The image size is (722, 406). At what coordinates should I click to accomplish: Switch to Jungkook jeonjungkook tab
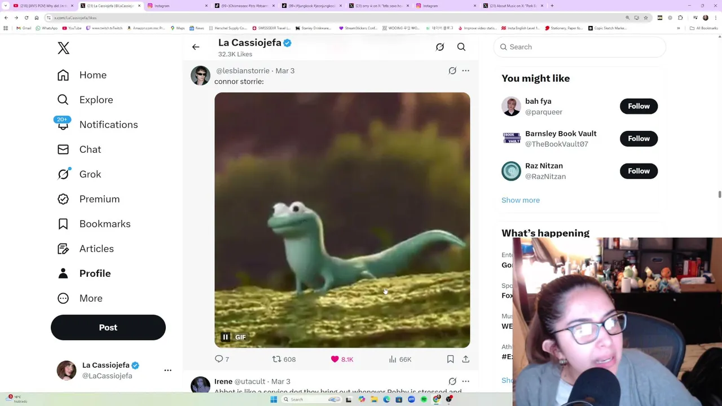point(311,6)
